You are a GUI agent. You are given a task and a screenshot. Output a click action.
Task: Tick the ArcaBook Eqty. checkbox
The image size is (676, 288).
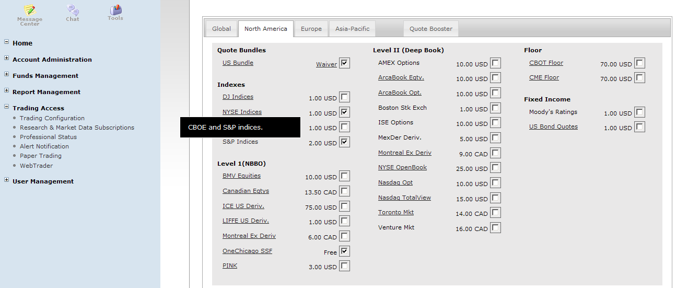[495, 77]
